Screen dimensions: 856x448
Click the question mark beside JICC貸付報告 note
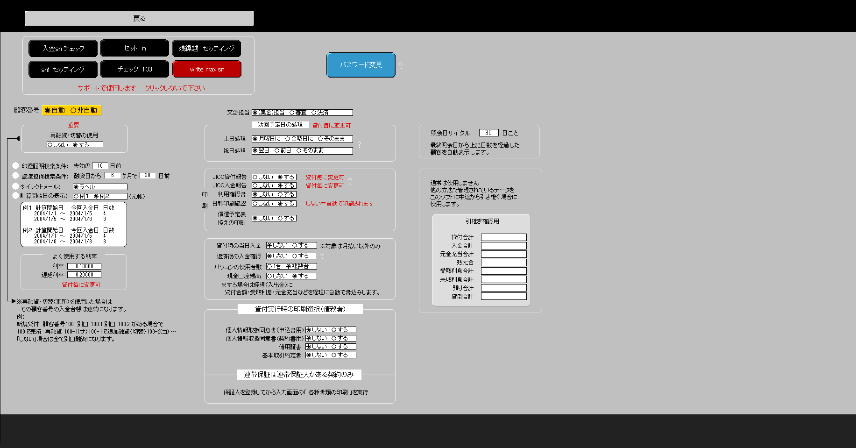click(350, 181)
